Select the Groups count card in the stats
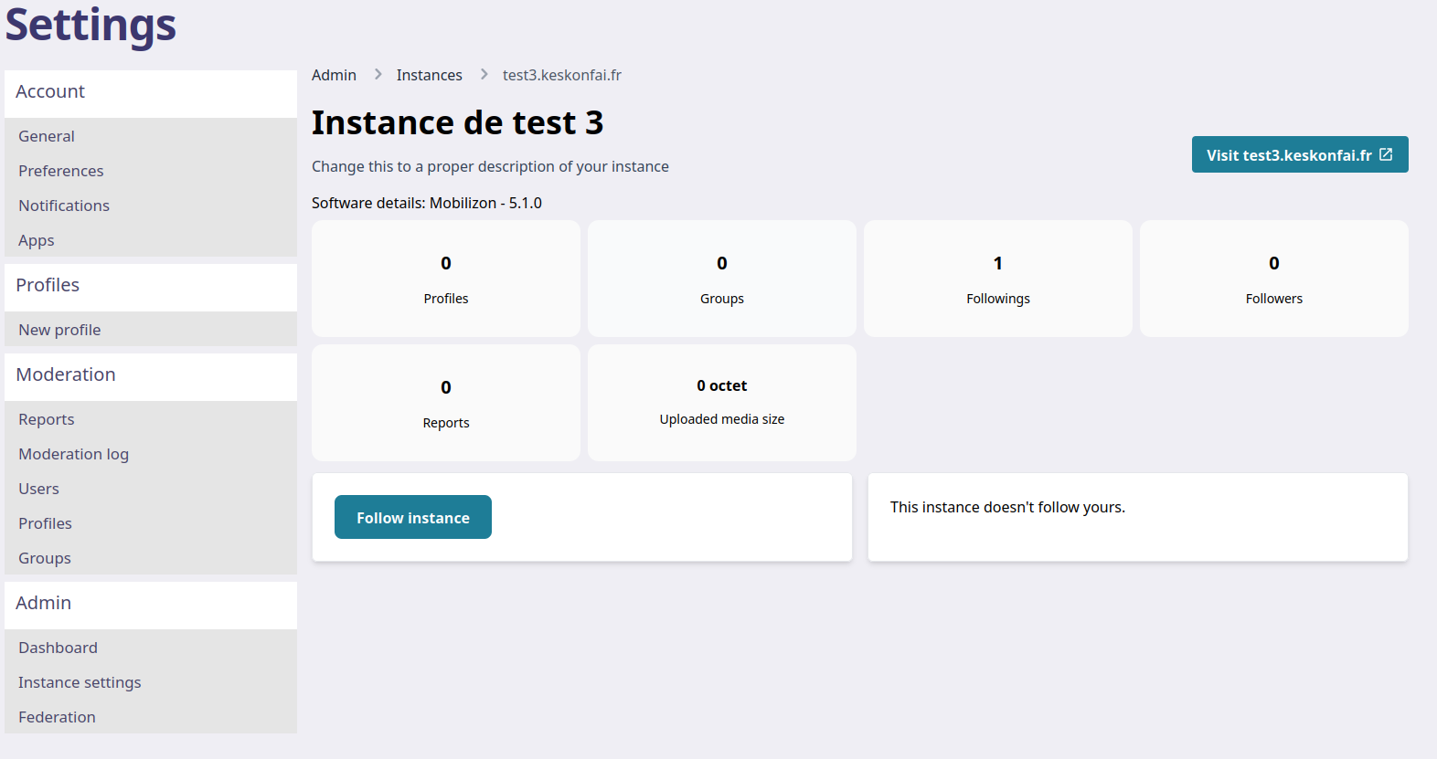 [x=722, y=279]
